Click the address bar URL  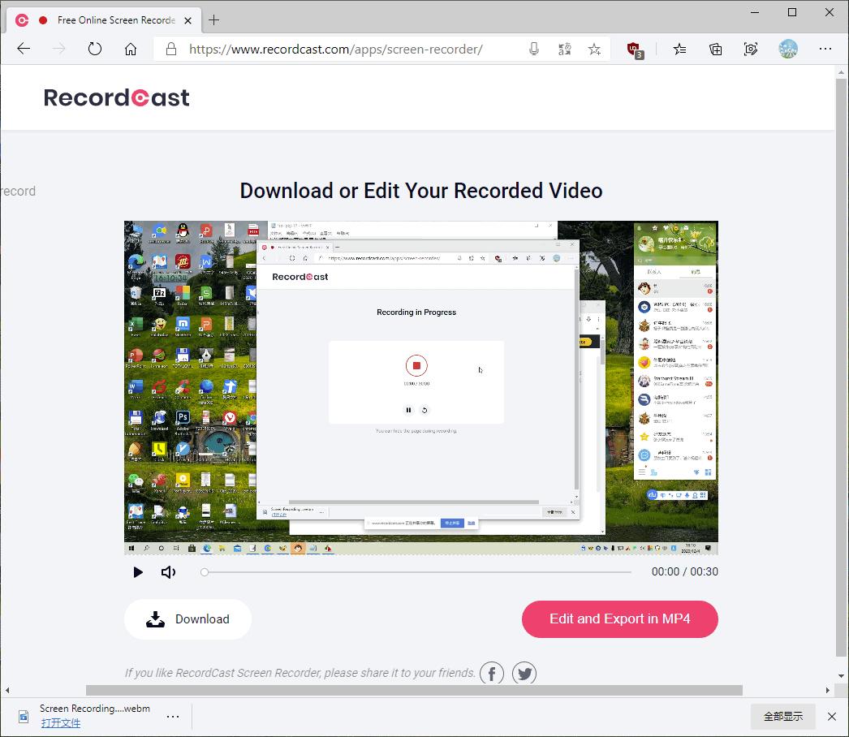pyautogui.click(x=336, y=50)
